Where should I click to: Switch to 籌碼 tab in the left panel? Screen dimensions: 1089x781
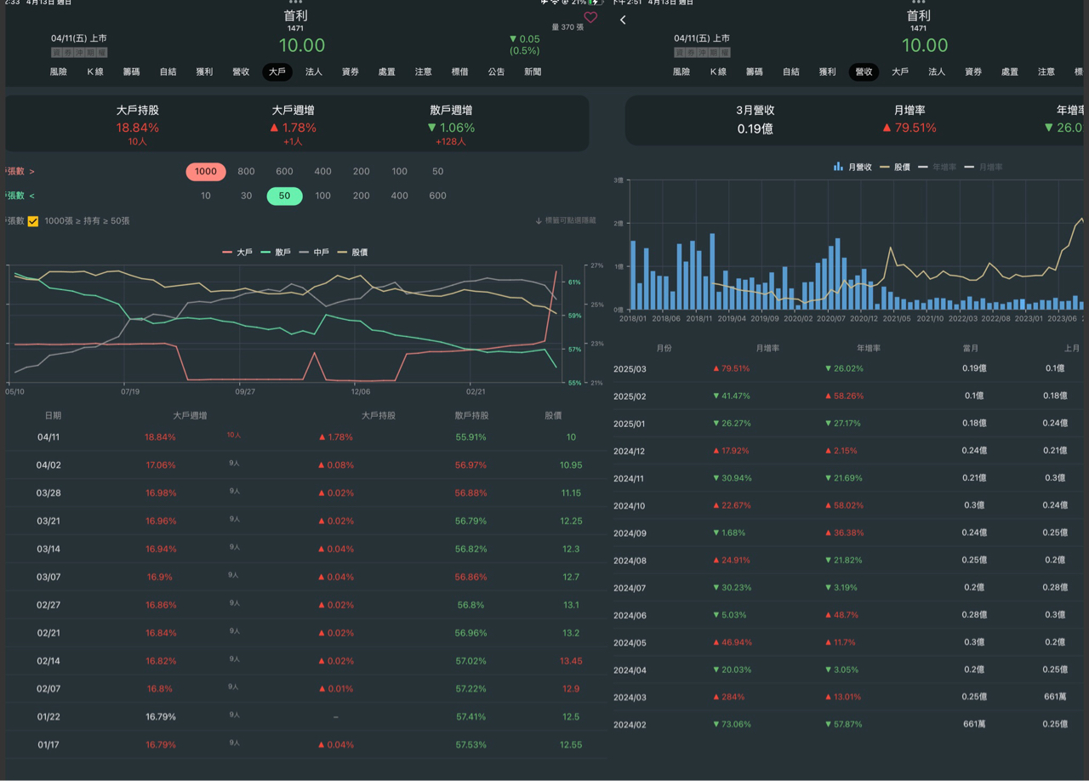tap(131, 72)
